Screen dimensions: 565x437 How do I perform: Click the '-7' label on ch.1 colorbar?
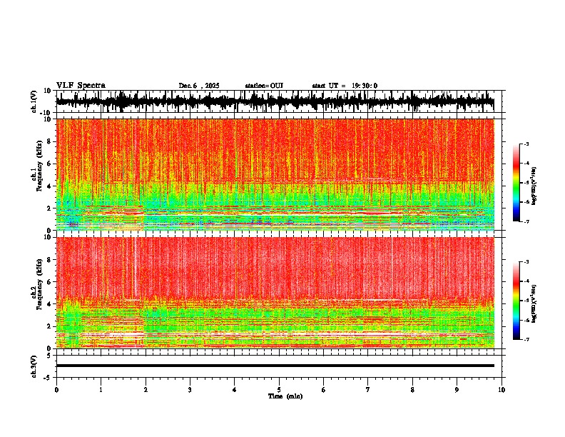tap(526, 221)
